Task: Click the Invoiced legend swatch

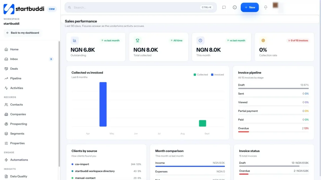Action: pos(212,75)
